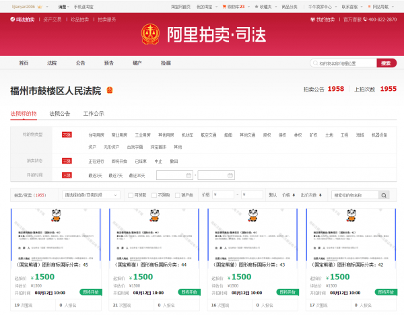This screenshot has height=315, width=404.
Task: Select 不限 in the 开拍时间 row
Action: (67, 176)
